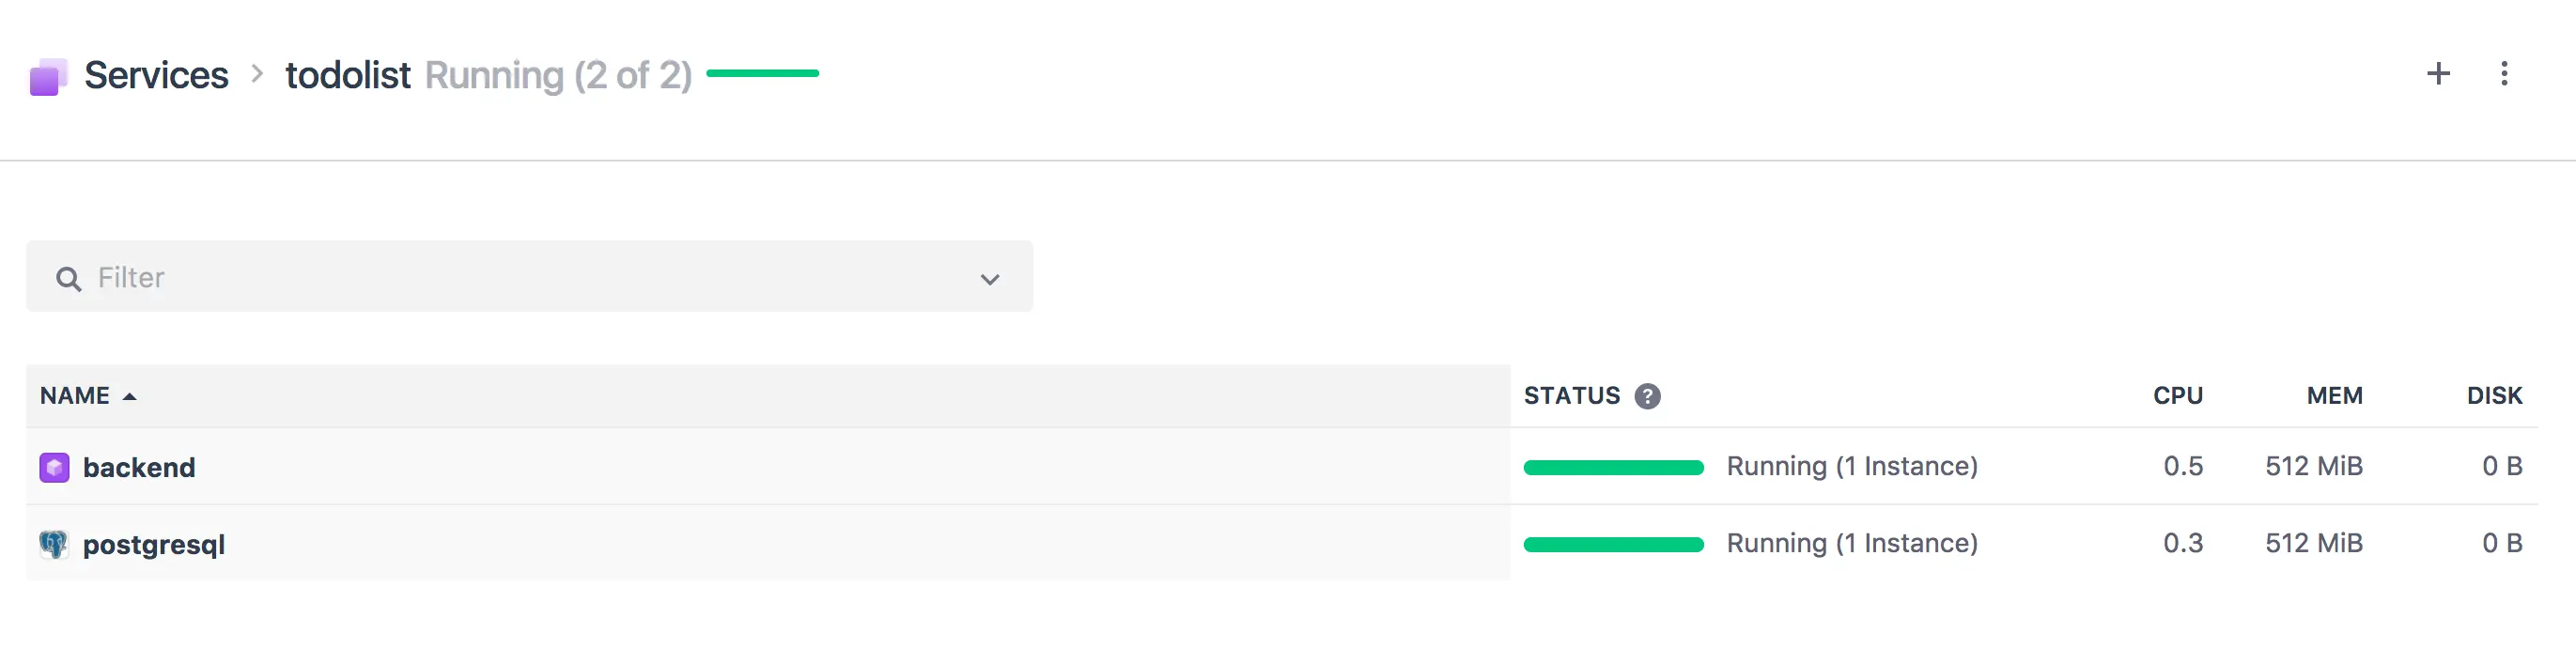Expand the Filter dropdown chevron
Screen dimensions: 2576x648
(x=989, y=279)
